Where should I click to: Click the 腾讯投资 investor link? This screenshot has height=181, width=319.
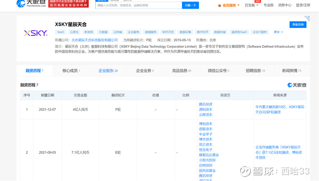point(206,104)
